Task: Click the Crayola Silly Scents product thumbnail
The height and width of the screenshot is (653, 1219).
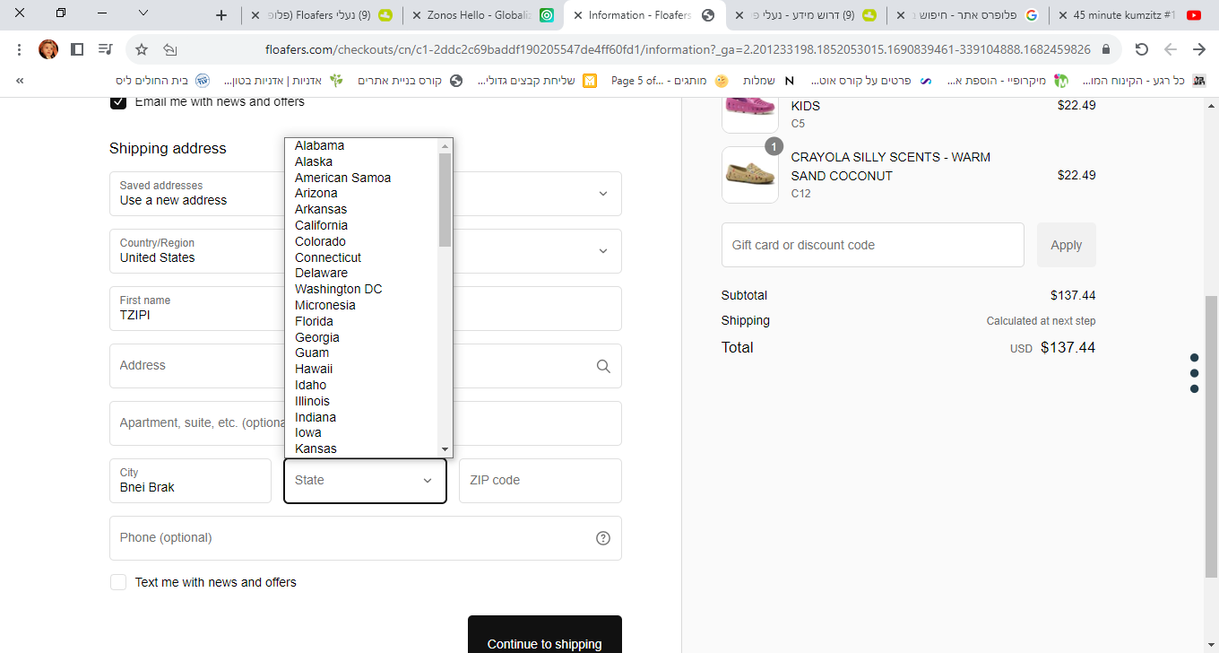Action: [x=750, y=175]
